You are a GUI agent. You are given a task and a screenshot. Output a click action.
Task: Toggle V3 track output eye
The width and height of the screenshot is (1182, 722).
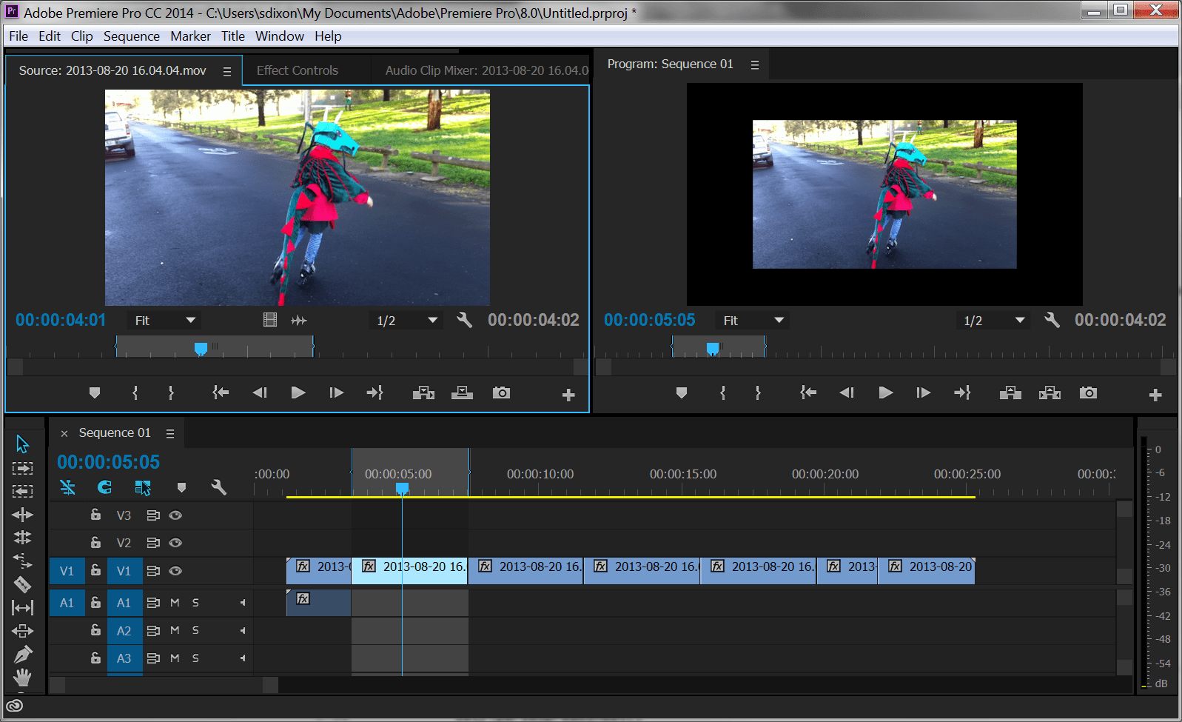coord(175,515)
